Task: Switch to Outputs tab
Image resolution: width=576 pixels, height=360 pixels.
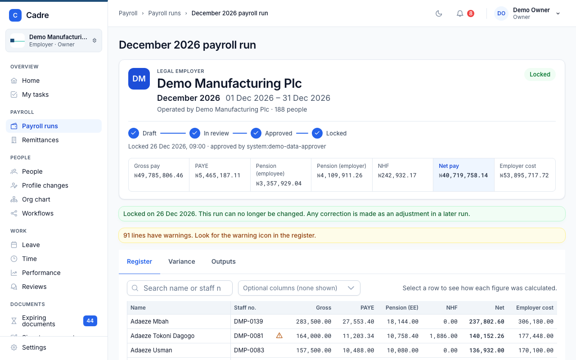Action: (224, 261)
